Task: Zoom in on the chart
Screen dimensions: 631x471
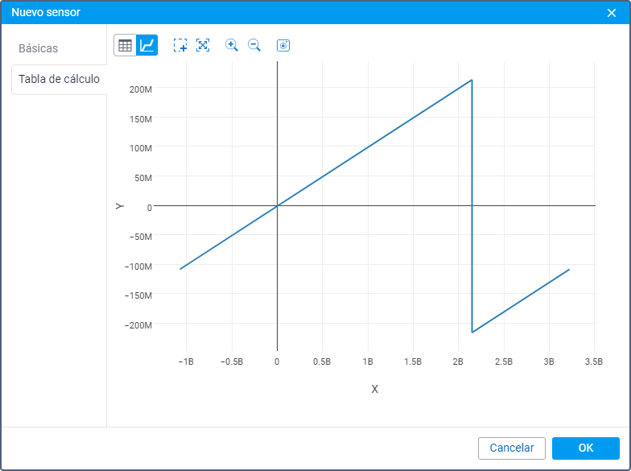Action: [232, 45]
